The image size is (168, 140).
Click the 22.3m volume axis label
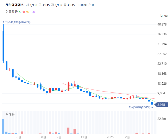click(162, 119)
